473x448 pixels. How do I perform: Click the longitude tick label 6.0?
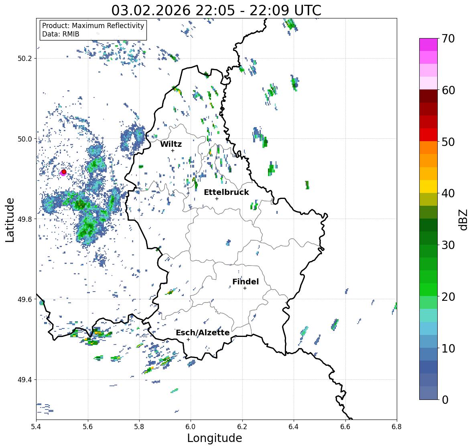[191, 427]
